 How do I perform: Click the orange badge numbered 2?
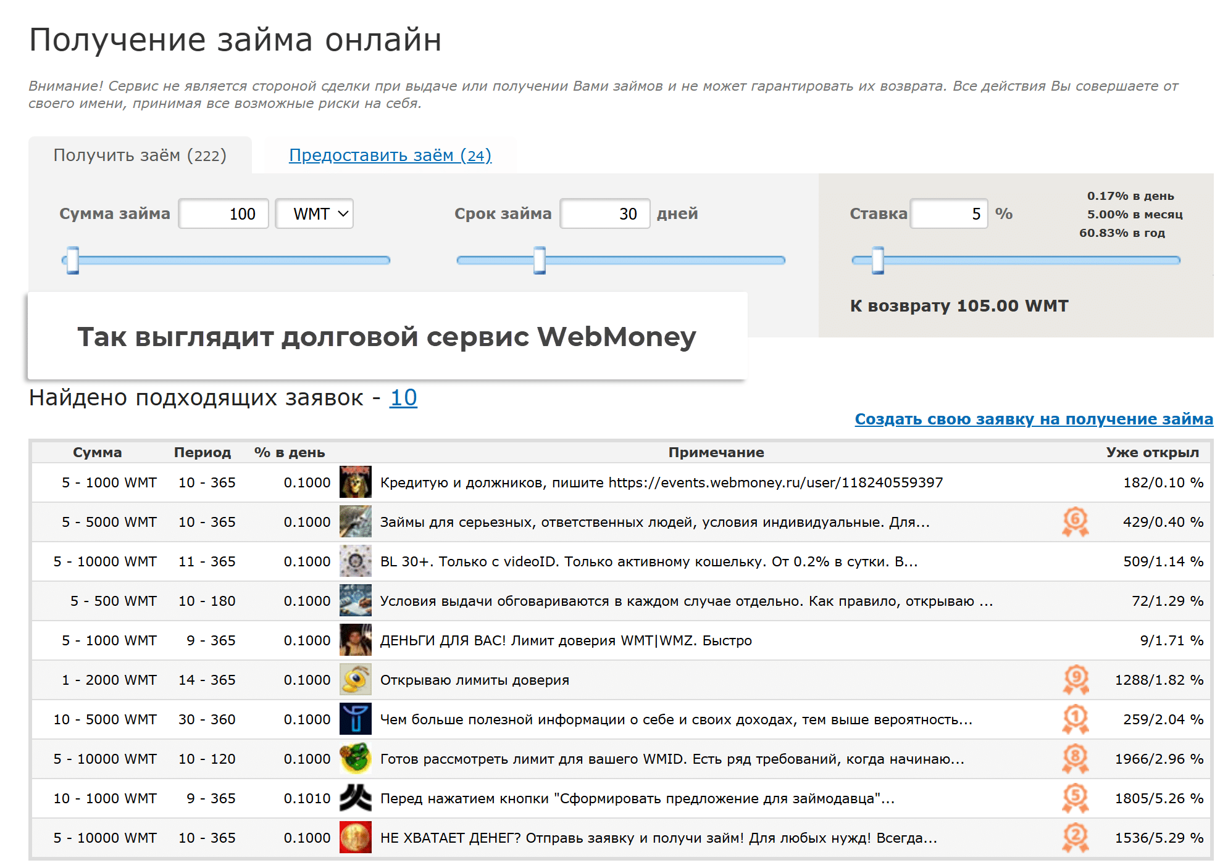(1075, 837)
